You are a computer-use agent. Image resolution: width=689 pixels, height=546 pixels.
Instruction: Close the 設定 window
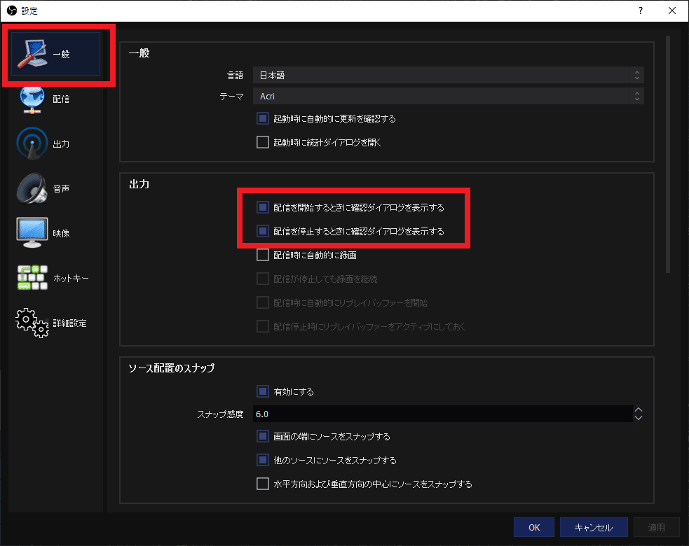(672, 10)
